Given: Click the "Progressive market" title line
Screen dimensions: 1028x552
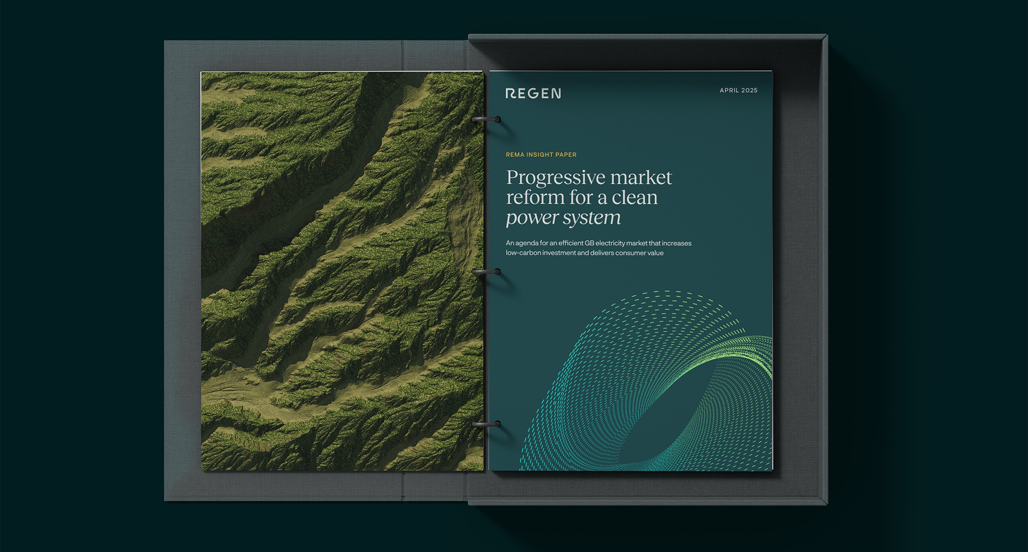Looking at the screenshot, I should coord(589,177).
